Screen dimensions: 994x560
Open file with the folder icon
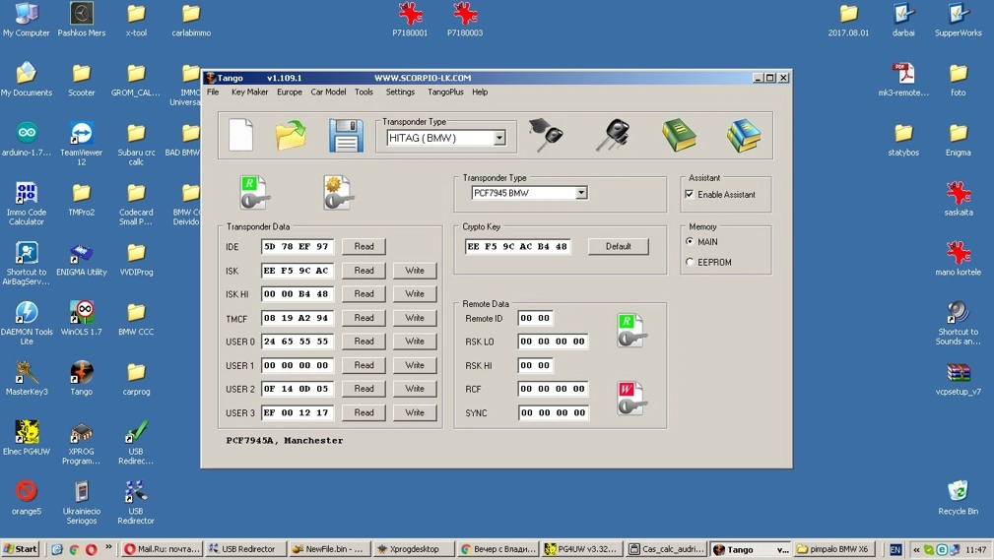tap(291, 134)
